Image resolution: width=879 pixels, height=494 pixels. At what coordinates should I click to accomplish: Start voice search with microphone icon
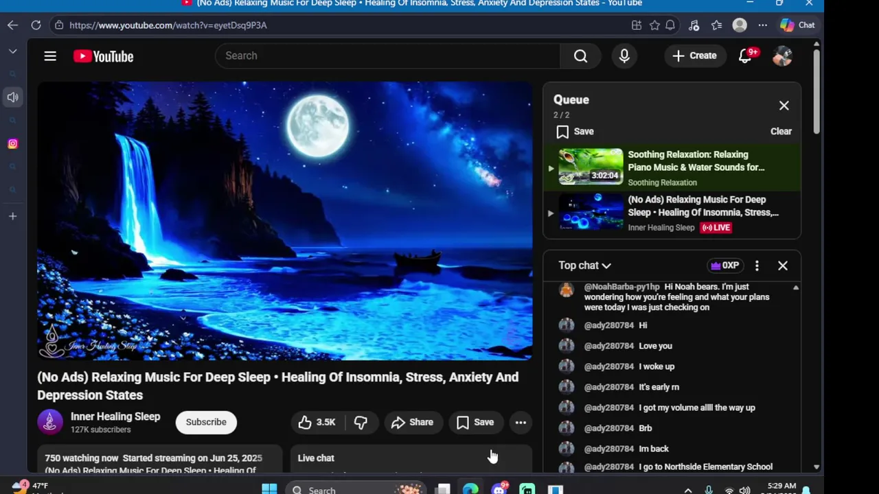pos(624,56)
